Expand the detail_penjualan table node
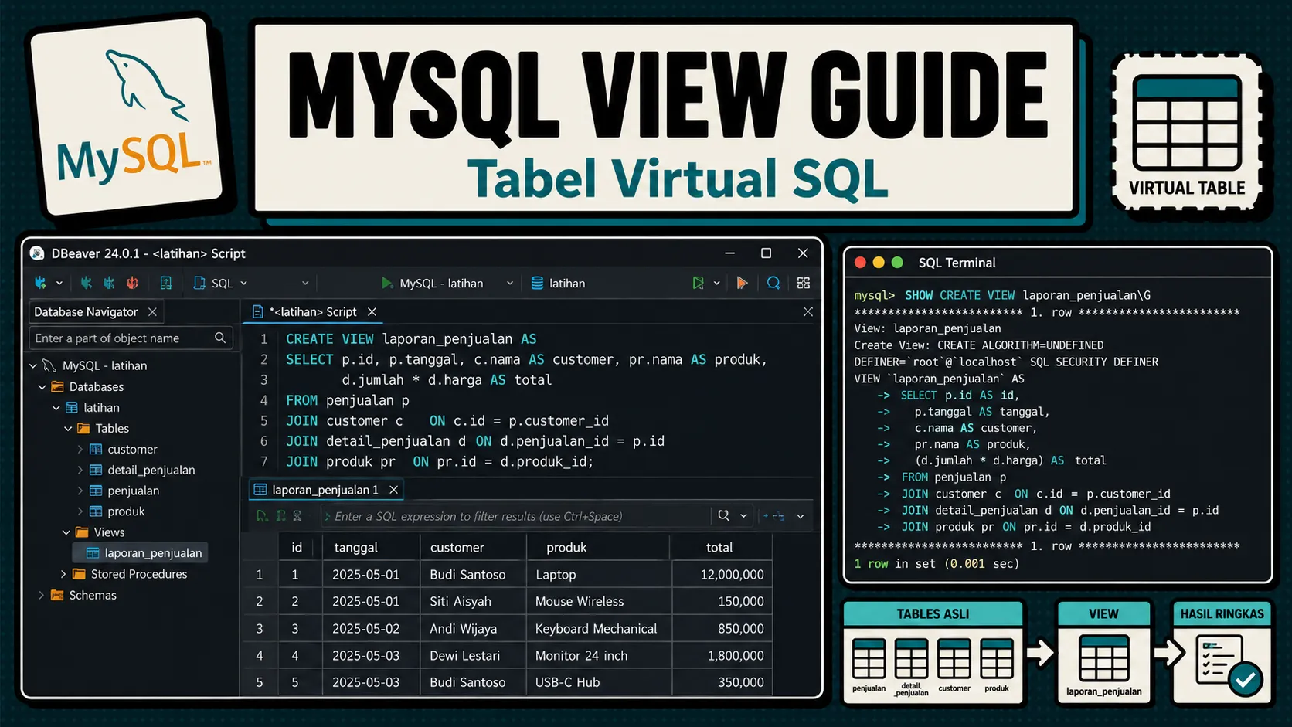Screen dimensions: 1292x727 click(80, 470)
